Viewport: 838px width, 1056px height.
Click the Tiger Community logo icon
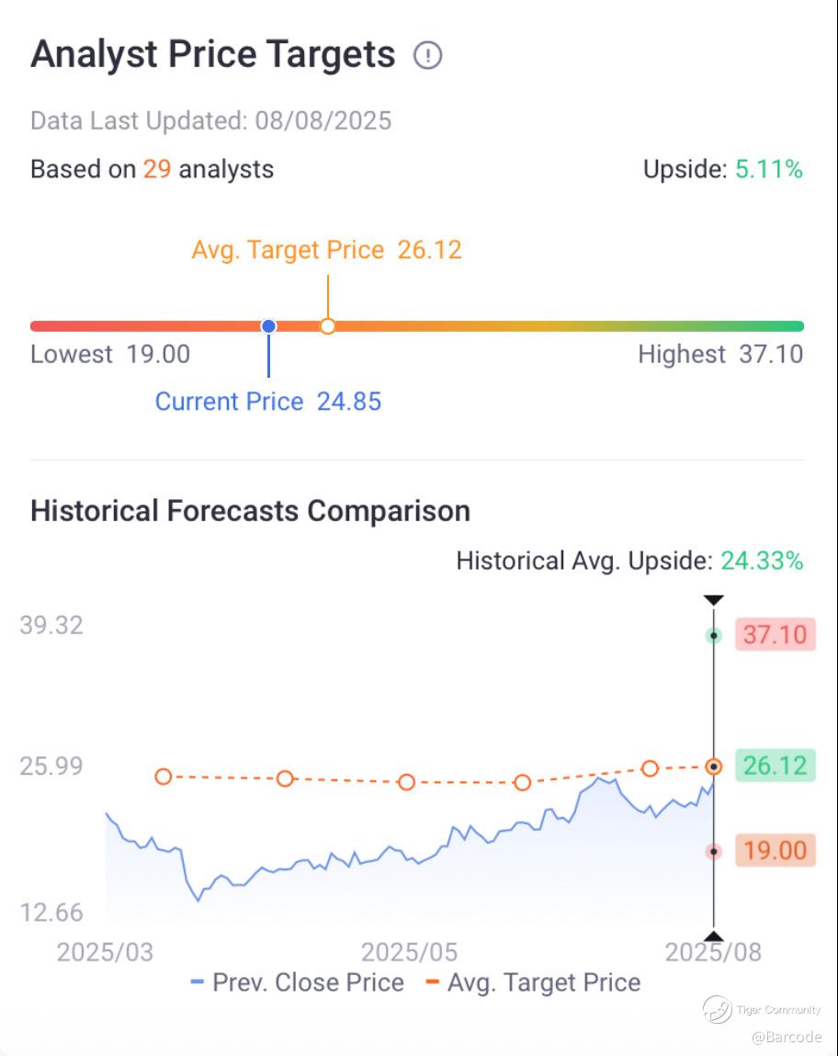(x=717, y=1010)
